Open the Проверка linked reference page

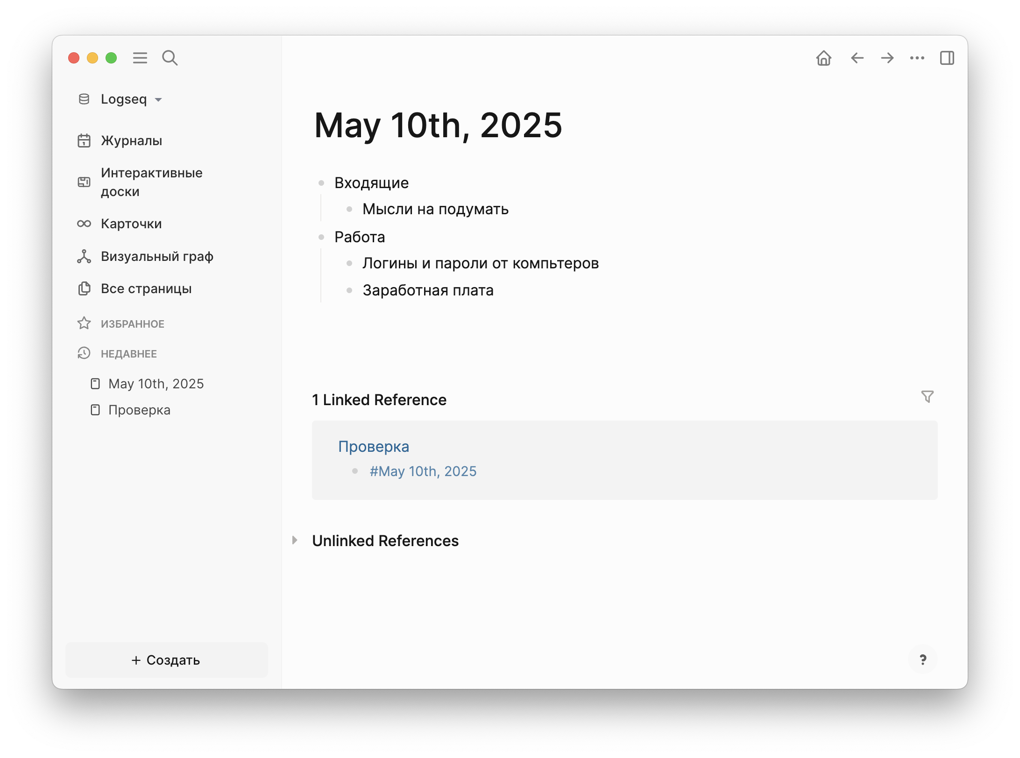(x=373, y=447)
